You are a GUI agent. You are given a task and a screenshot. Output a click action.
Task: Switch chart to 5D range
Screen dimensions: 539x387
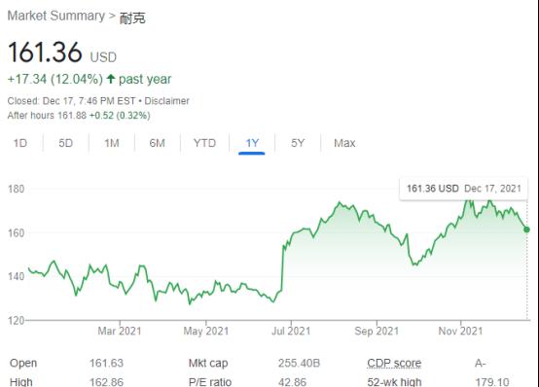click(x=65, y=143)
